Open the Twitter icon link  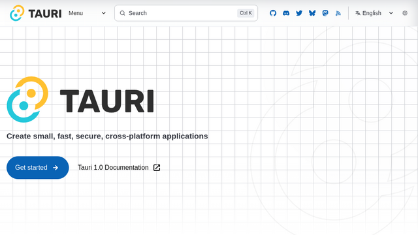click(299, 13)
